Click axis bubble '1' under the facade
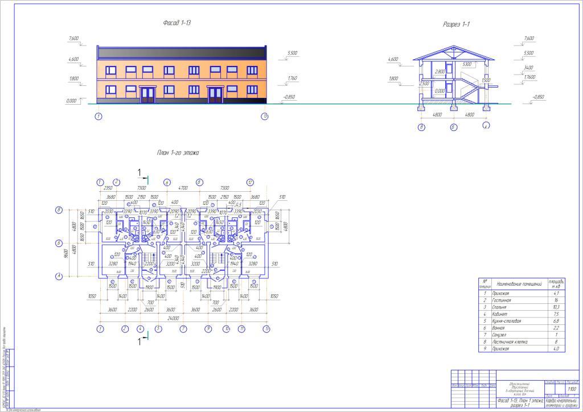583x412 pixels. [98, 117]
